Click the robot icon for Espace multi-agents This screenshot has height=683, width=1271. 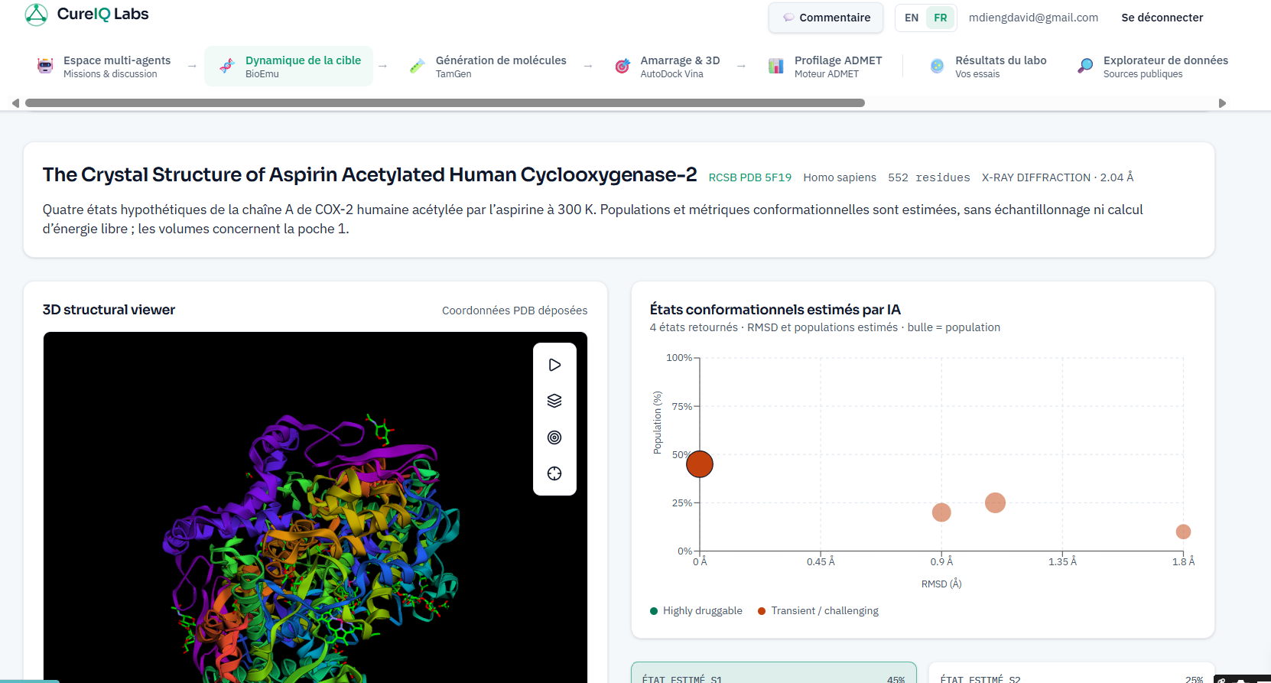coord(46,67)
